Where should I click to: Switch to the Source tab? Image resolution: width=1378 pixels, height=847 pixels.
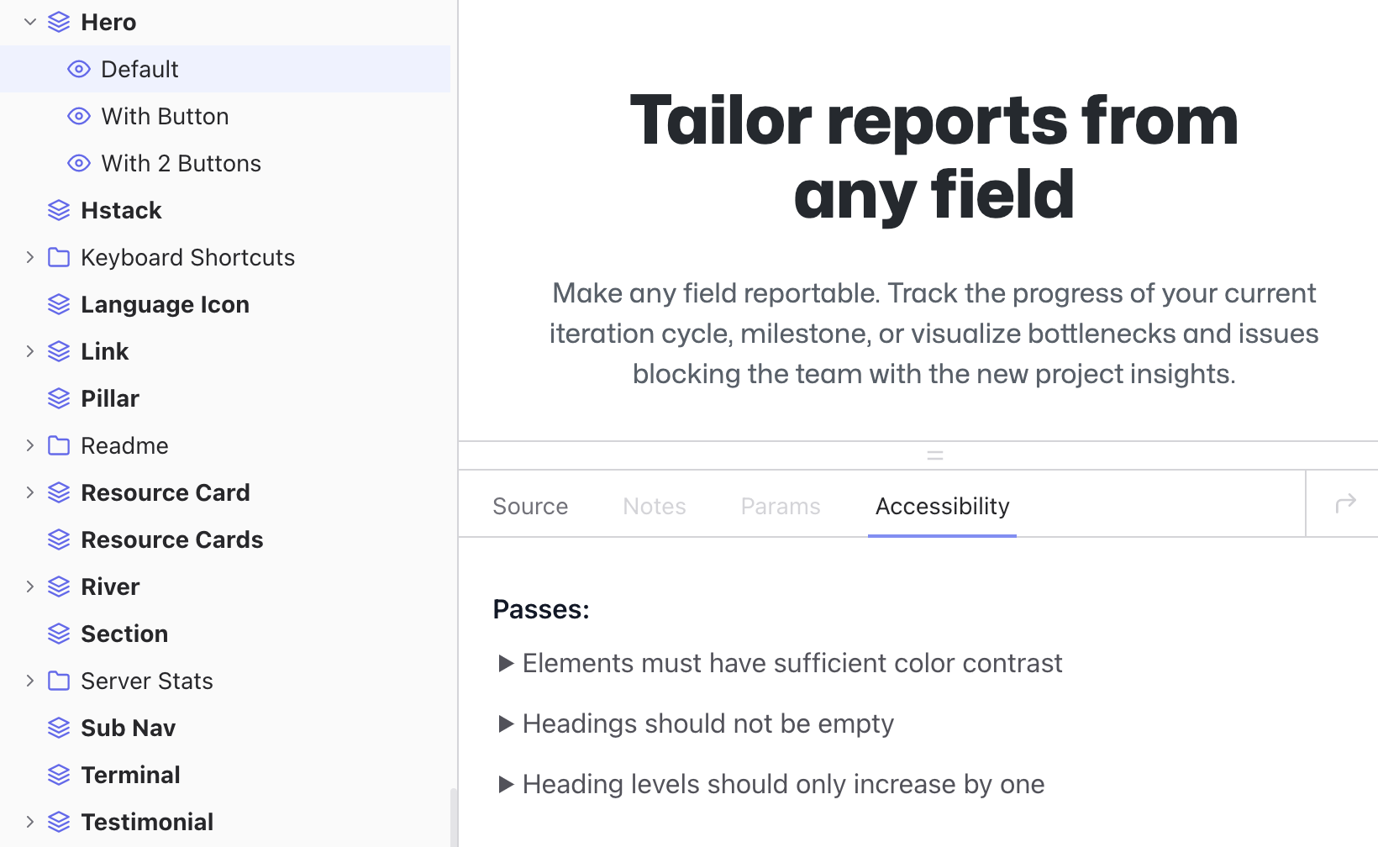pyautogui.click(x=530, y=506)
